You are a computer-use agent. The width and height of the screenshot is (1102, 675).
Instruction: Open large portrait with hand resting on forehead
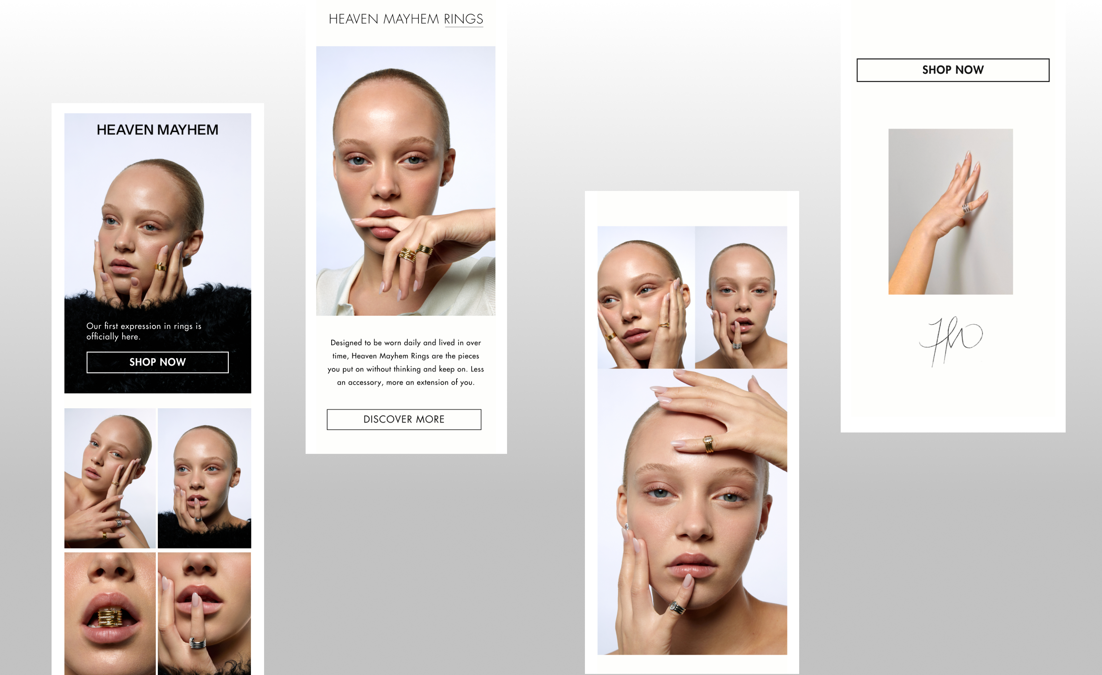(x=692, y=511)
